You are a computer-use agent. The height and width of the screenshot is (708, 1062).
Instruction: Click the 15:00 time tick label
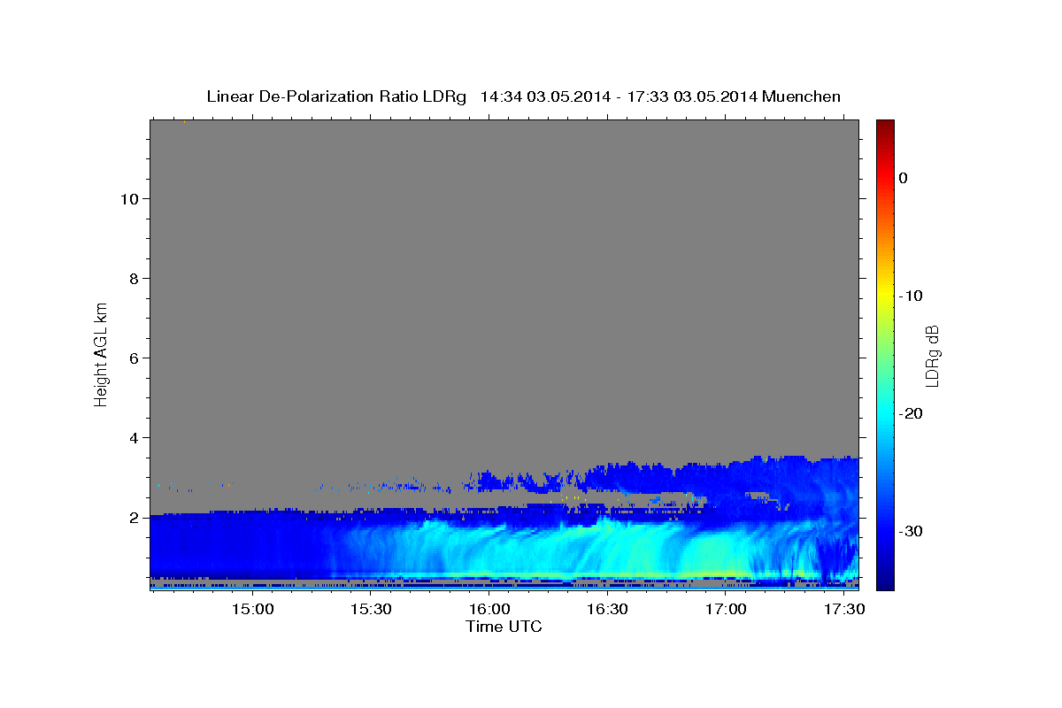click(x=252, y=611)
